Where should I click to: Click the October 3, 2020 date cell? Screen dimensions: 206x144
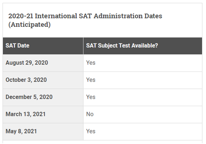pos(43,80)
